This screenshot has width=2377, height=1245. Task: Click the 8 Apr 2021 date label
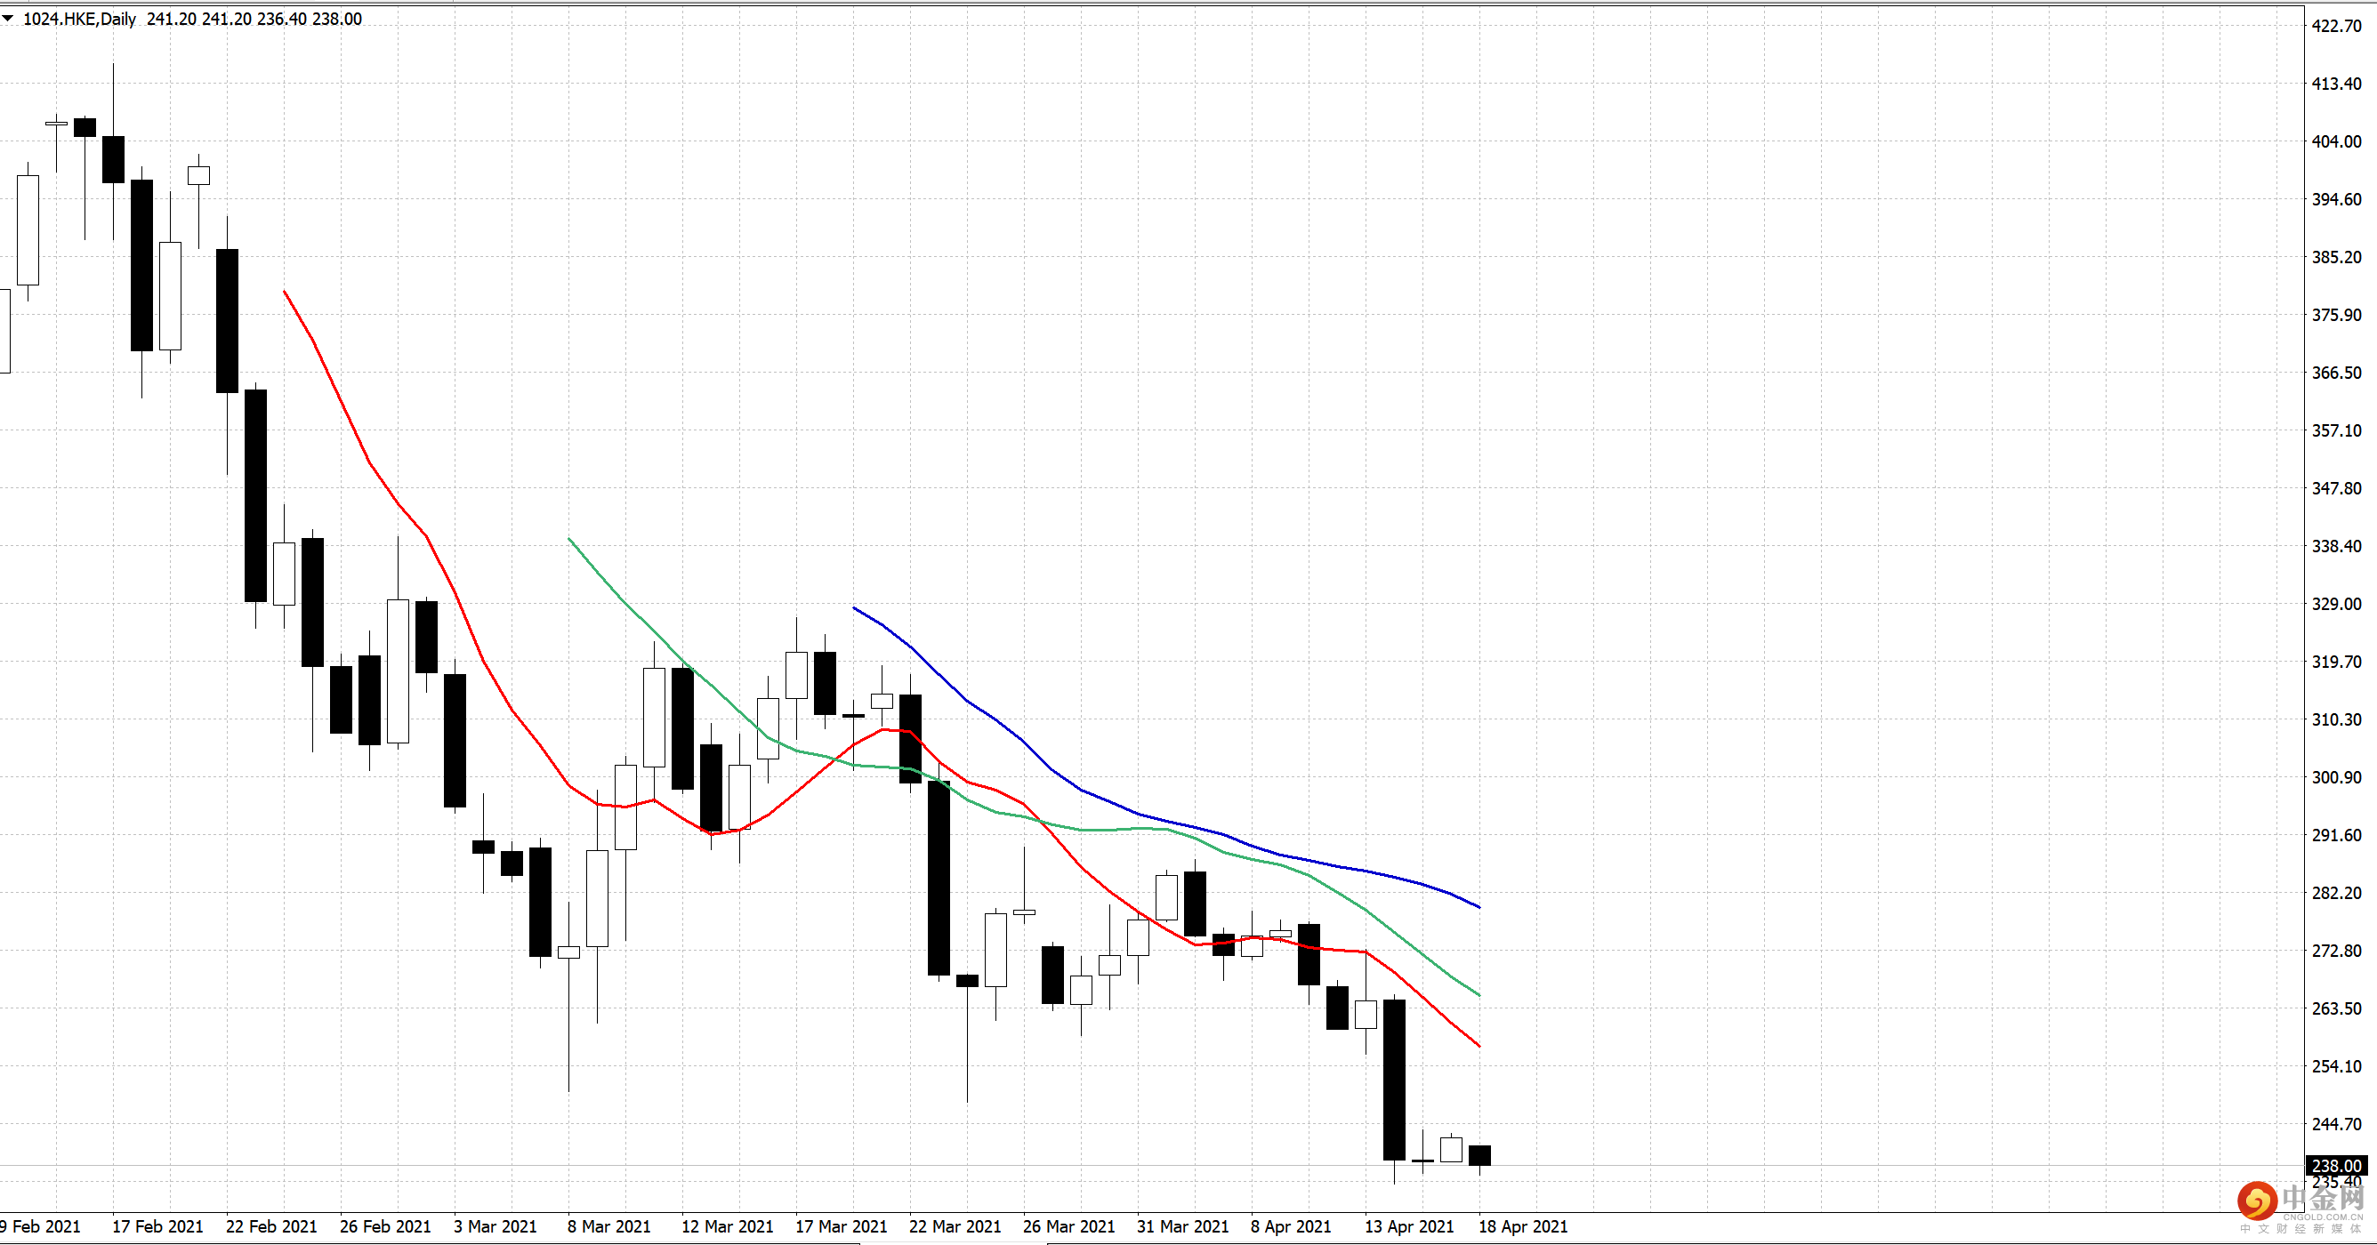point(1291,1226)
